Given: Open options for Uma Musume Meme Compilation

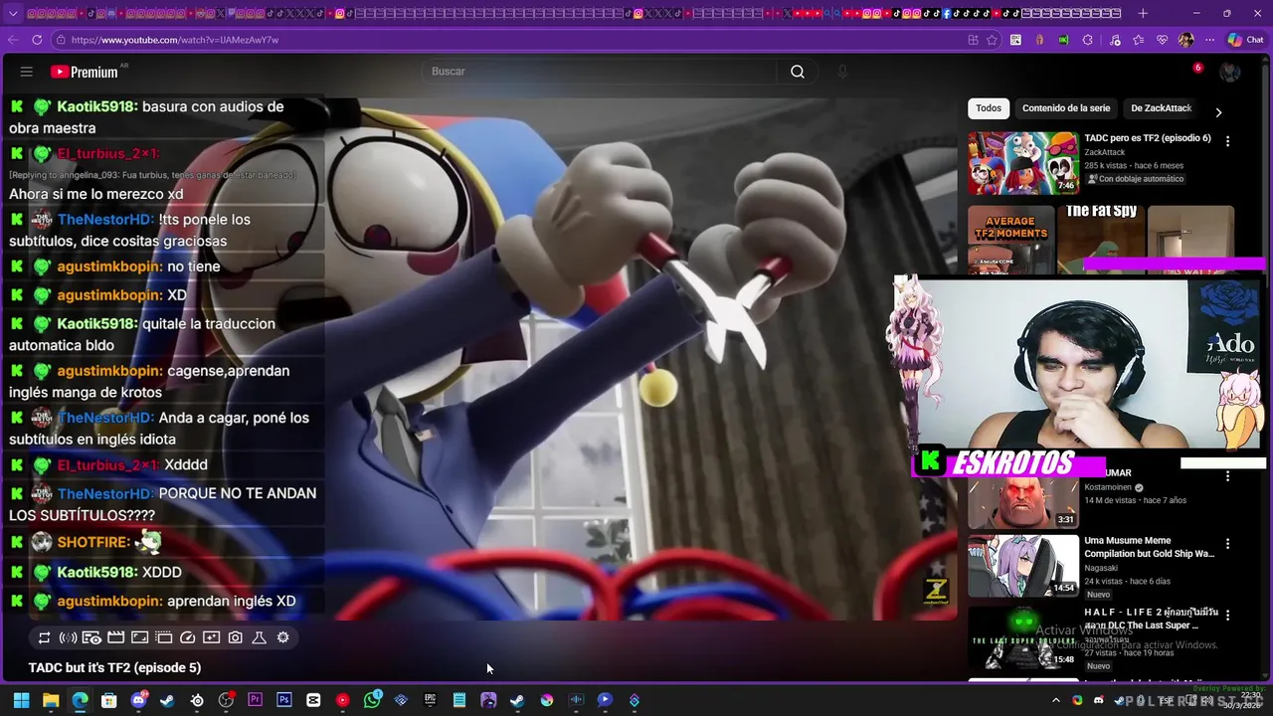Looking at the screenshot, I should [x=1227, y=544].
